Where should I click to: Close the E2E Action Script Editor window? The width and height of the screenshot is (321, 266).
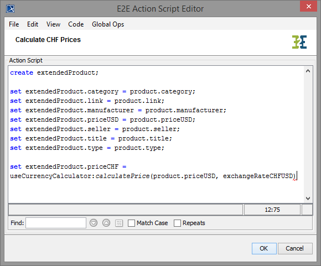pyautogui.click(x=308, y=6)
